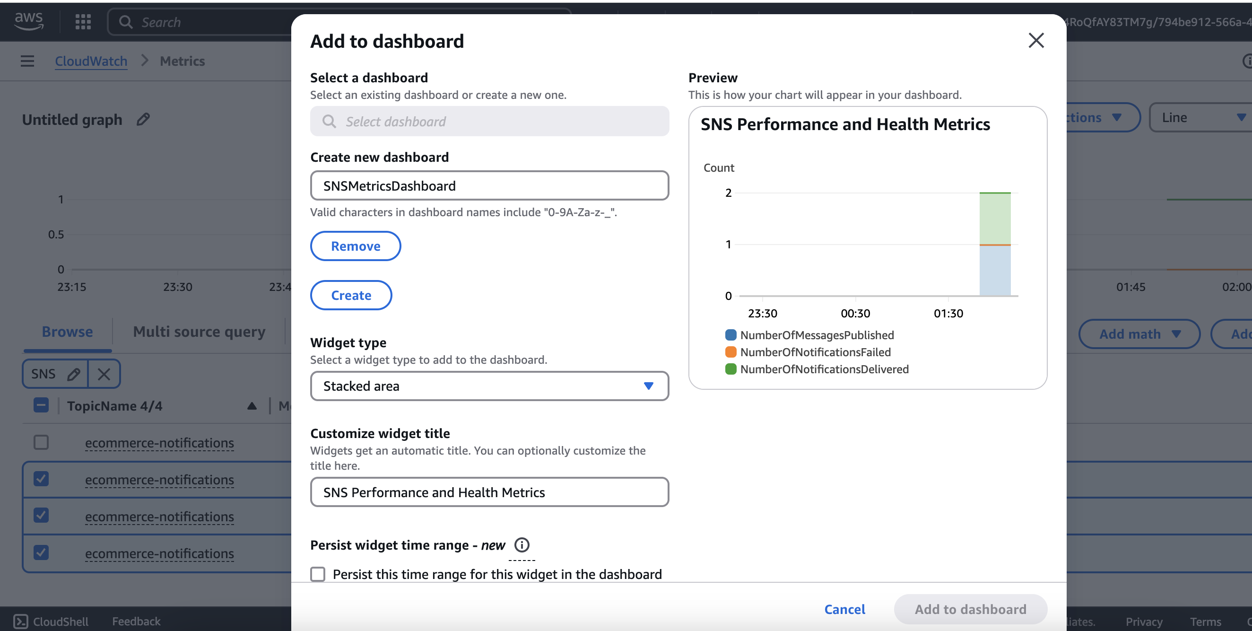Click NumberOfNotificationsDelivered green legend swatch
1252x631 pixels.
tap(730, 369)
